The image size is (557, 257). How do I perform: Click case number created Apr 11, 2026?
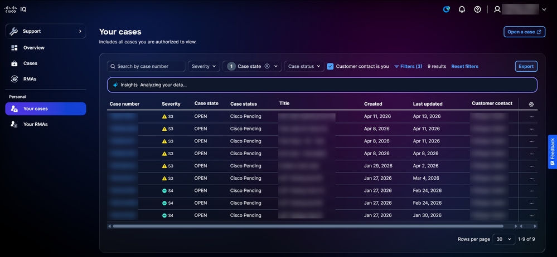(x=123, y=116)
